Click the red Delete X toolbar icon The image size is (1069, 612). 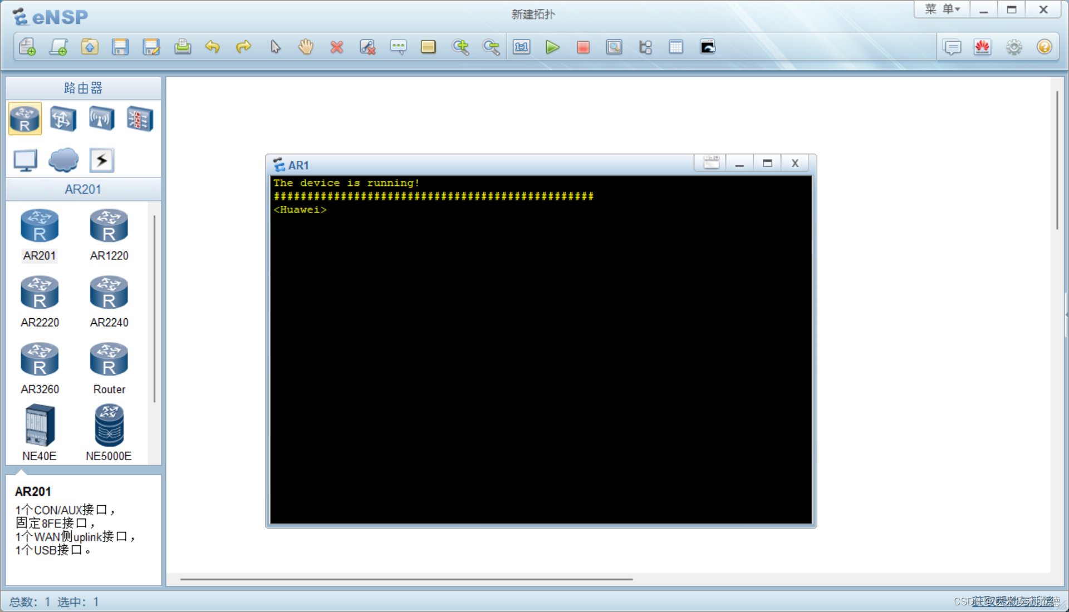point(336,47)
